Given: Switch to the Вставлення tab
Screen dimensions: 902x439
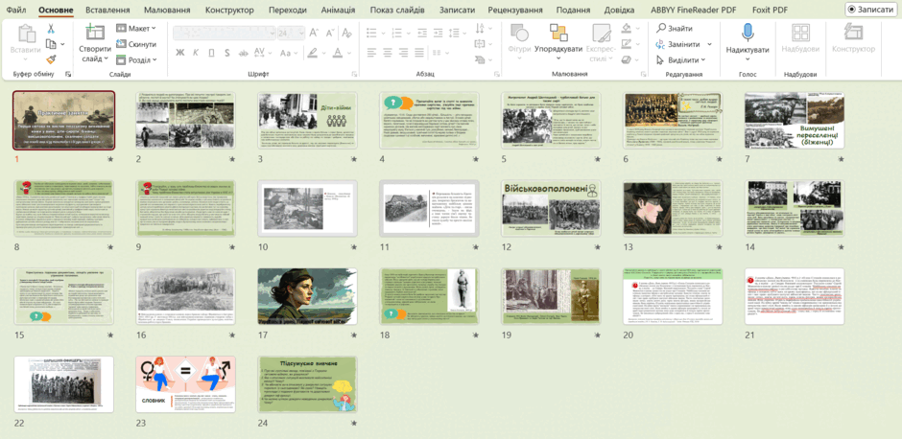Looking at the screenshot, I should [x=107, y=10].
